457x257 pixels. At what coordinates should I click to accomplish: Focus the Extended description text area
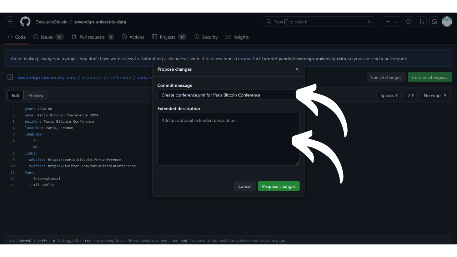pos(228,139)
